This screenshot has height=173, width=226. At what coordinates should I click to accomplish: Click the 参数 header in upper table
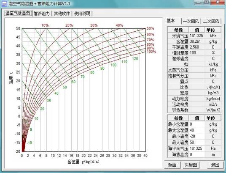(x=178, y=30)
